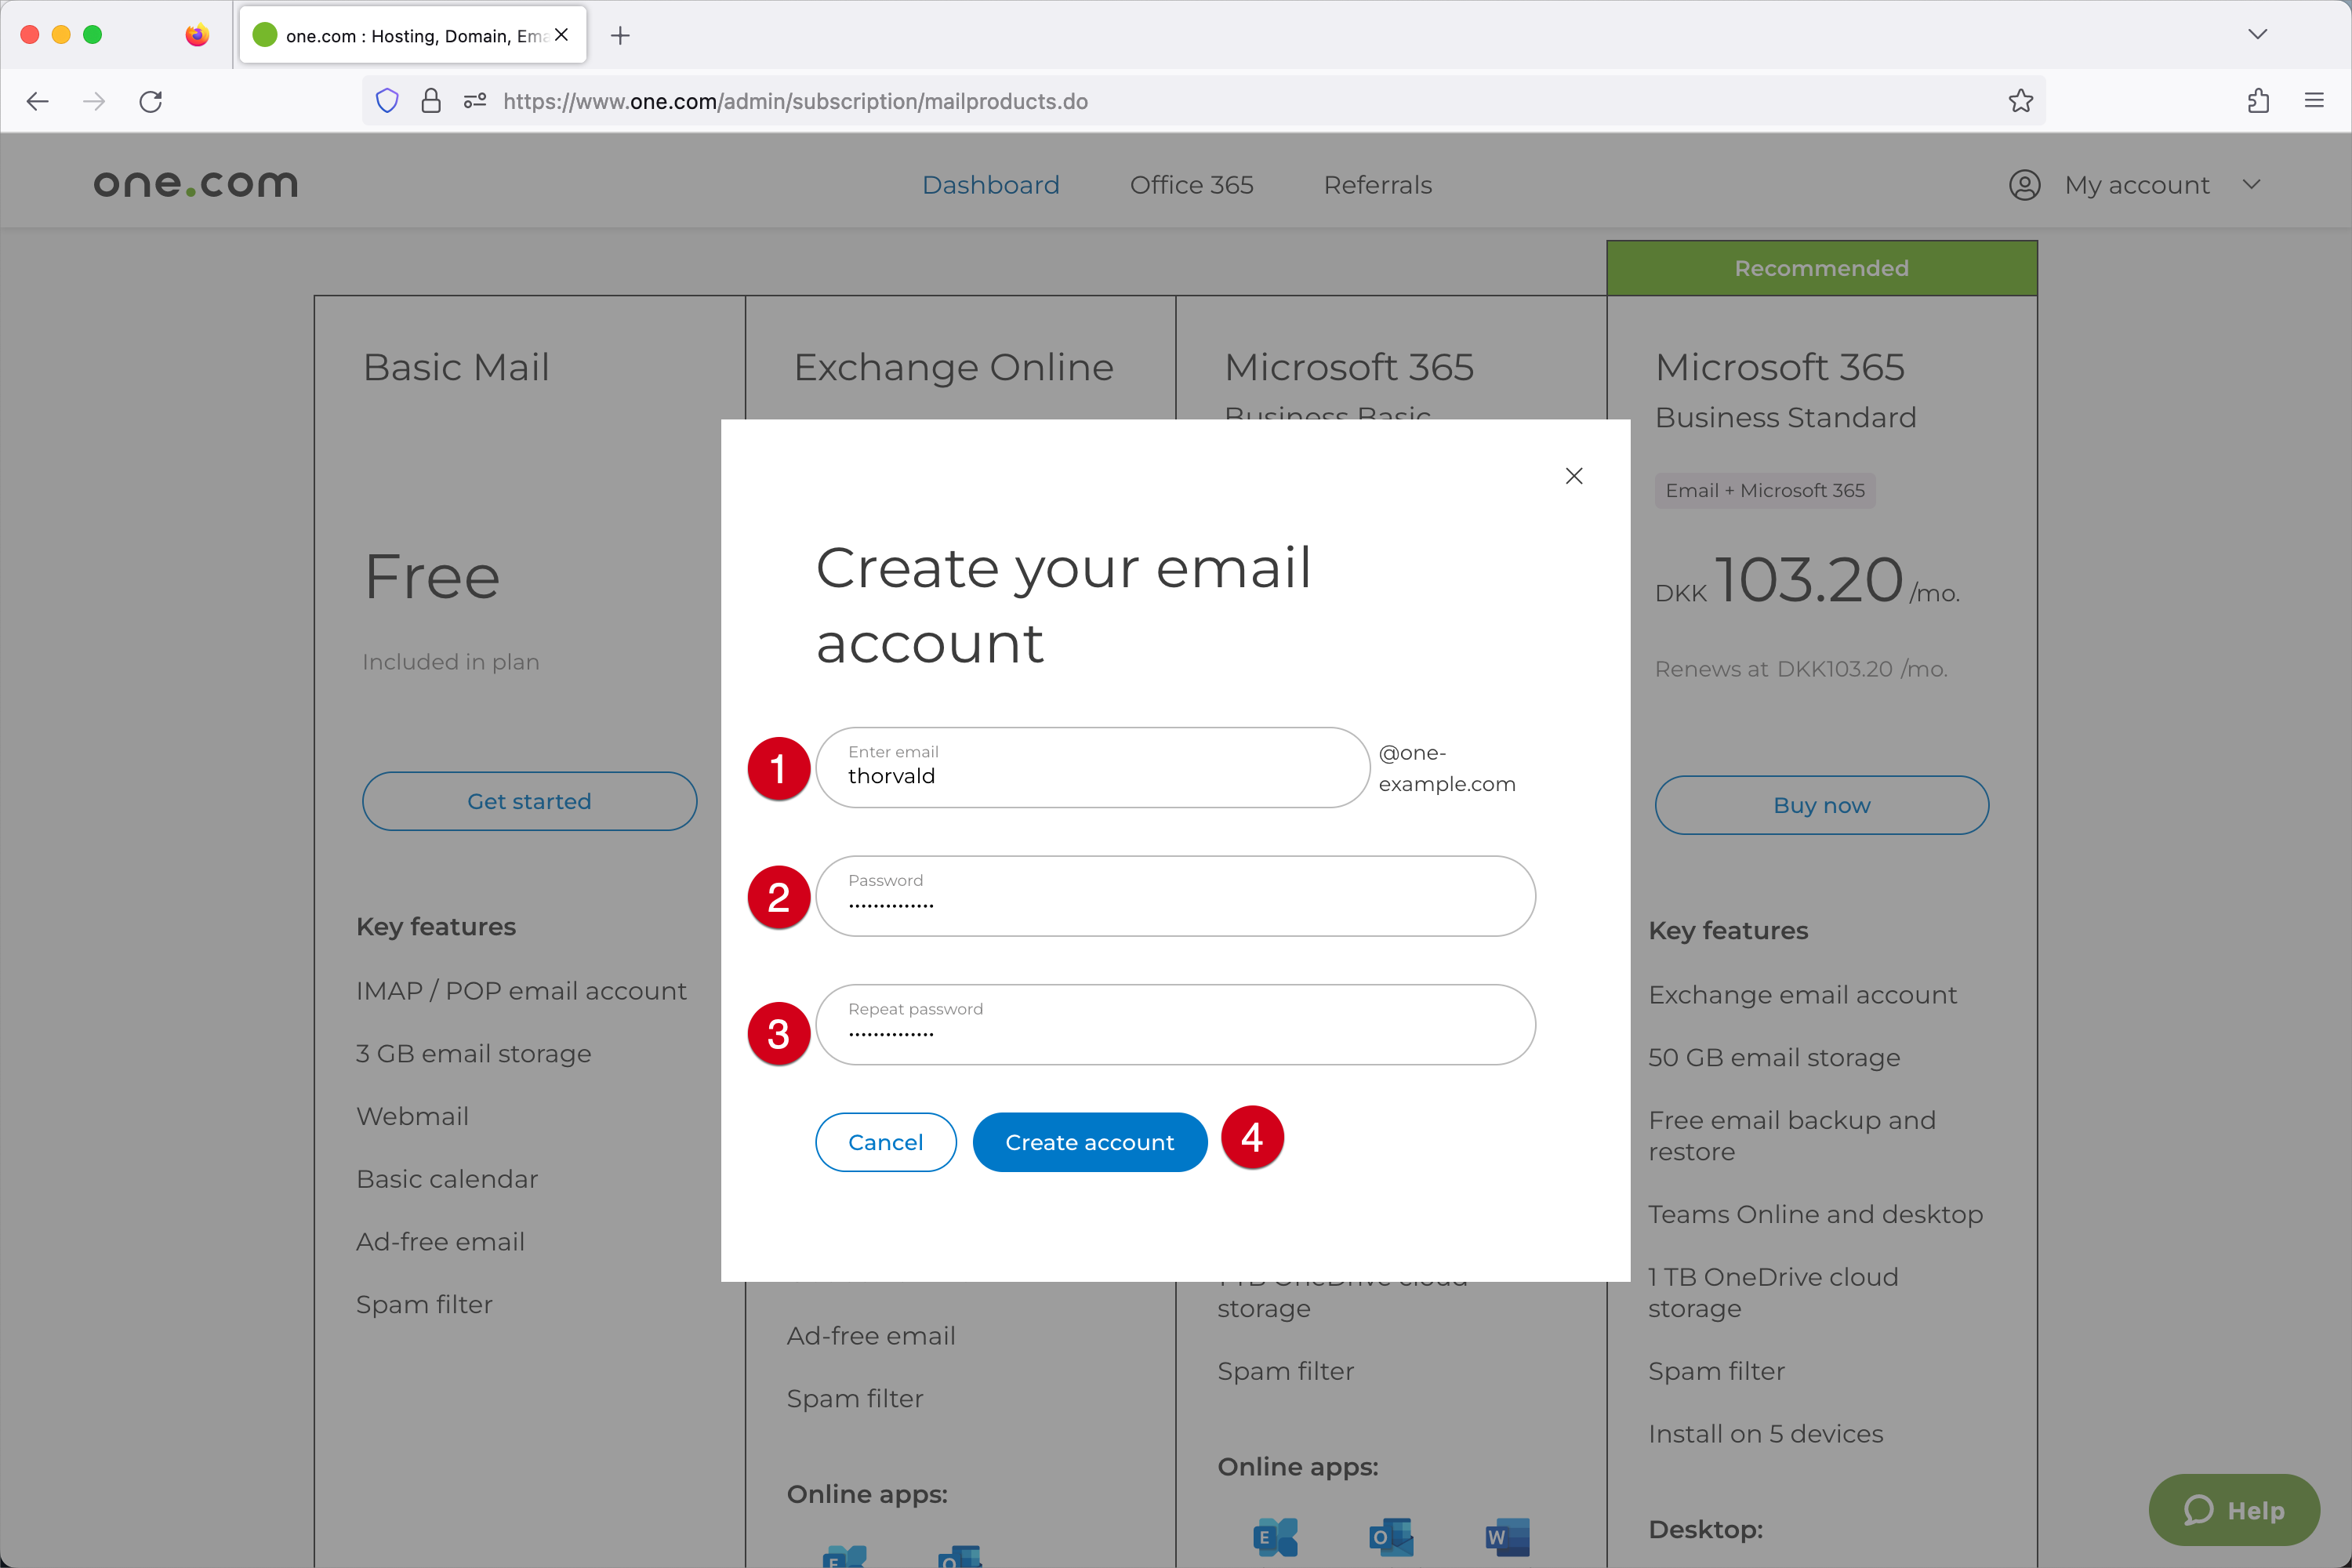Select the Repeat password input field

(1176, 1024)
